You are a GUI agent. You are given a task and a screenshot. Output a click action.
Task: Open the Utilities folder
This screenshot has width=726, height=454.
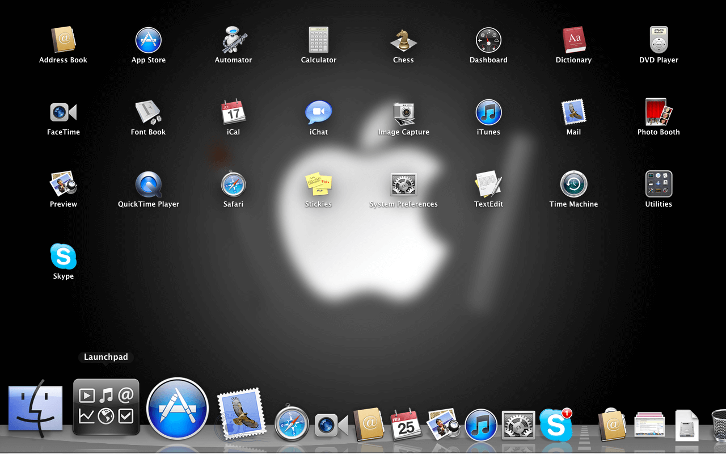tap(659, 184)
